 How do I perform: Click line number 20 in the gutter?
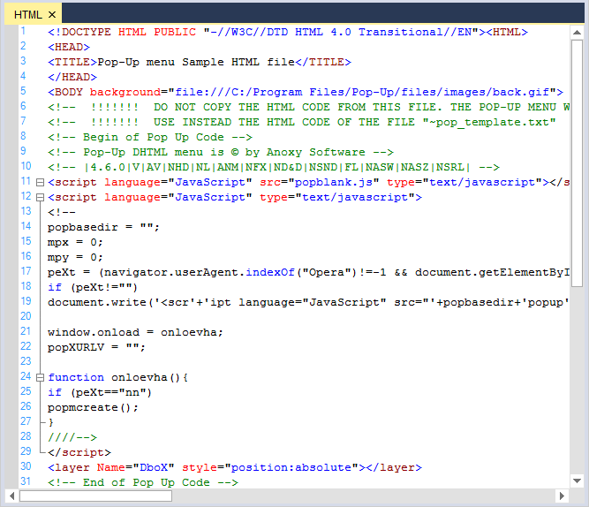coord(26,316)
